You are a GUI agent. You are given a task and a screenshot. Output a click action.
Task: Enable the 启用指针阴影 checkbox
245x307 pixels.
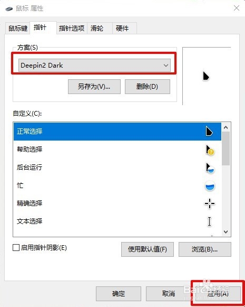point(16,247)
